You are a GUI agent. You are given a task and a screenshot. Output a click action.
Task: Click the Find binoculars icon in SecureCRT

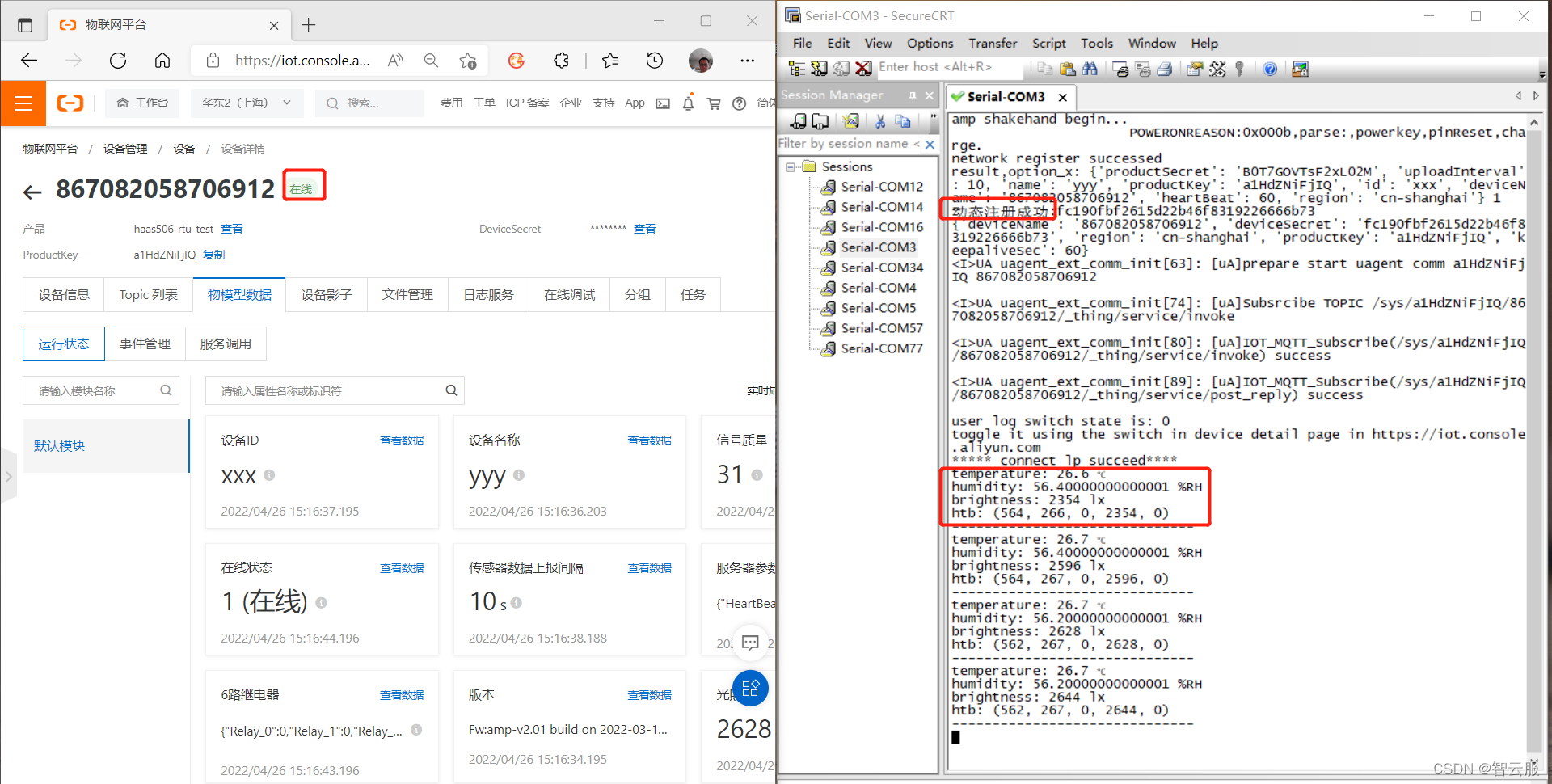click(1090, 69)
